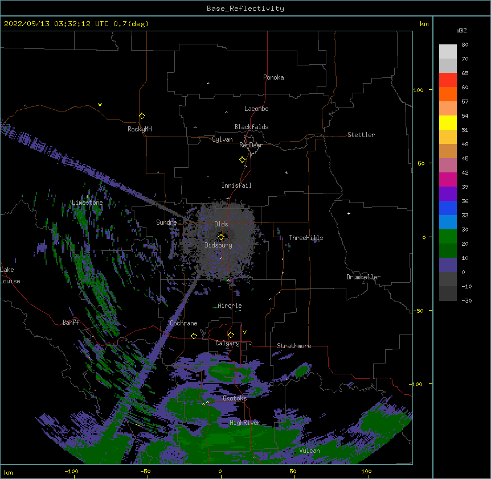
Task: Click the ThreeHills label
Action: pos(306,238)
